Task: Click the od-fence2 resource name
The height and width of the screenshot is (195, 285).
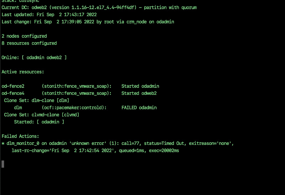Action: [13, 86]
